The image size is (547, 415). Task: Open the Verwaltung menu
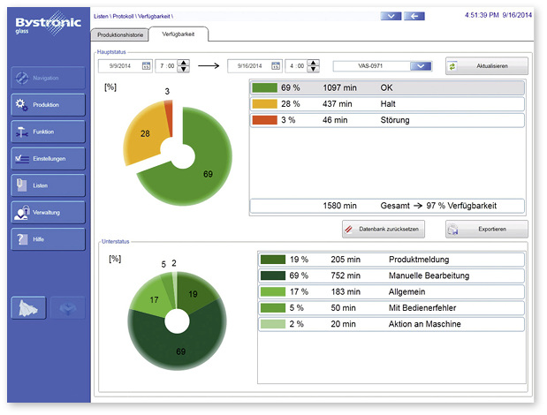(x=48, y=212)
